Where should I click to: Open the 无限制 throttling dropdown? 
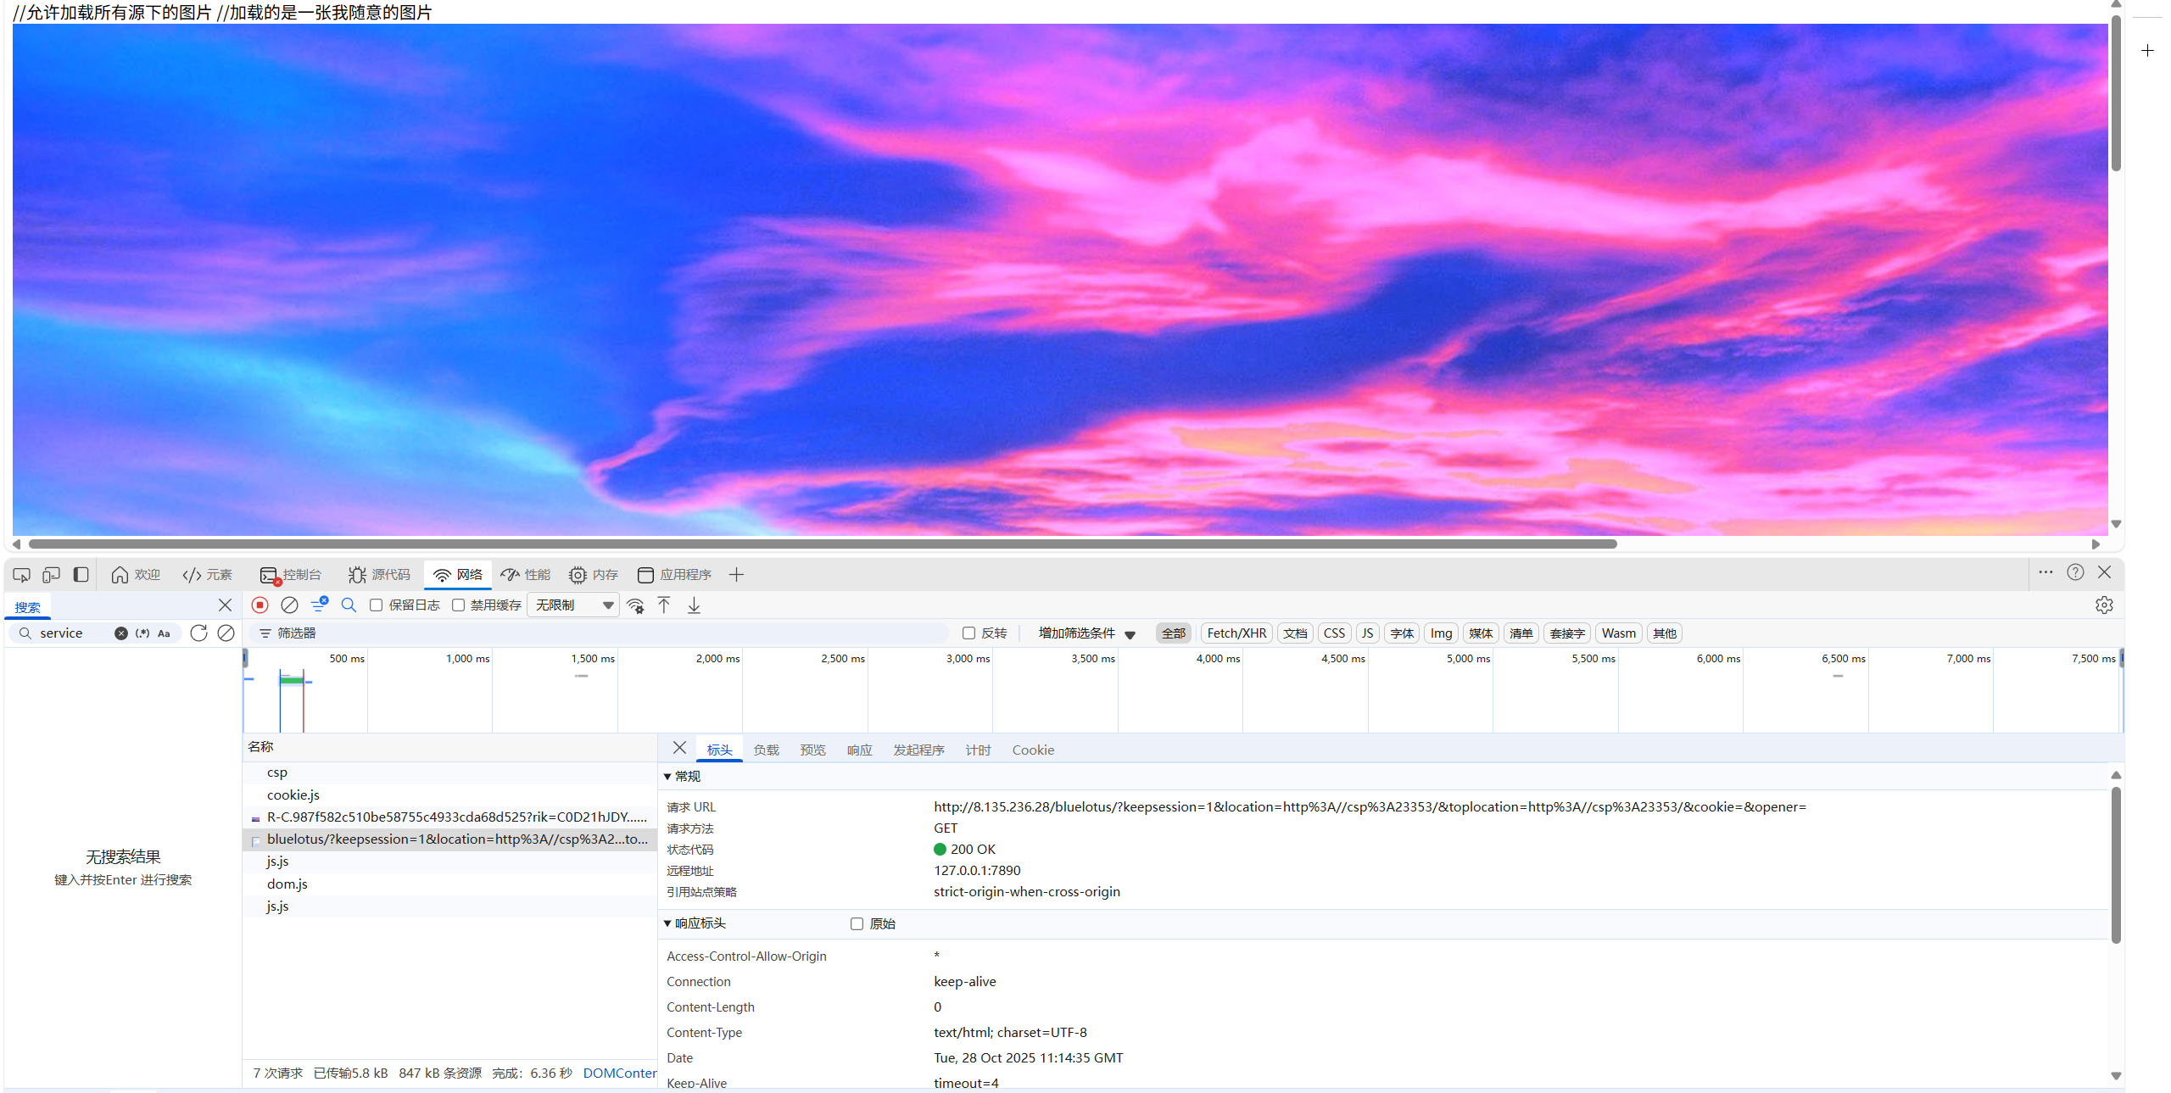click(x=573, y=605)
